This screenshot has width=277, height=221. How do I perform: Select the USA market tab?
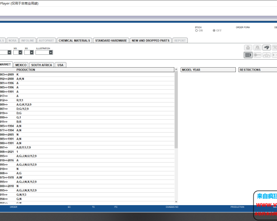click(x=61, y=65)
